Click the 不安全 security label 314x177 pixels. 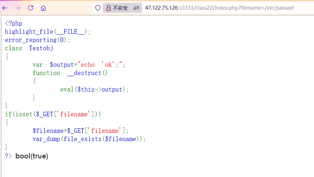tap(120, 8)
